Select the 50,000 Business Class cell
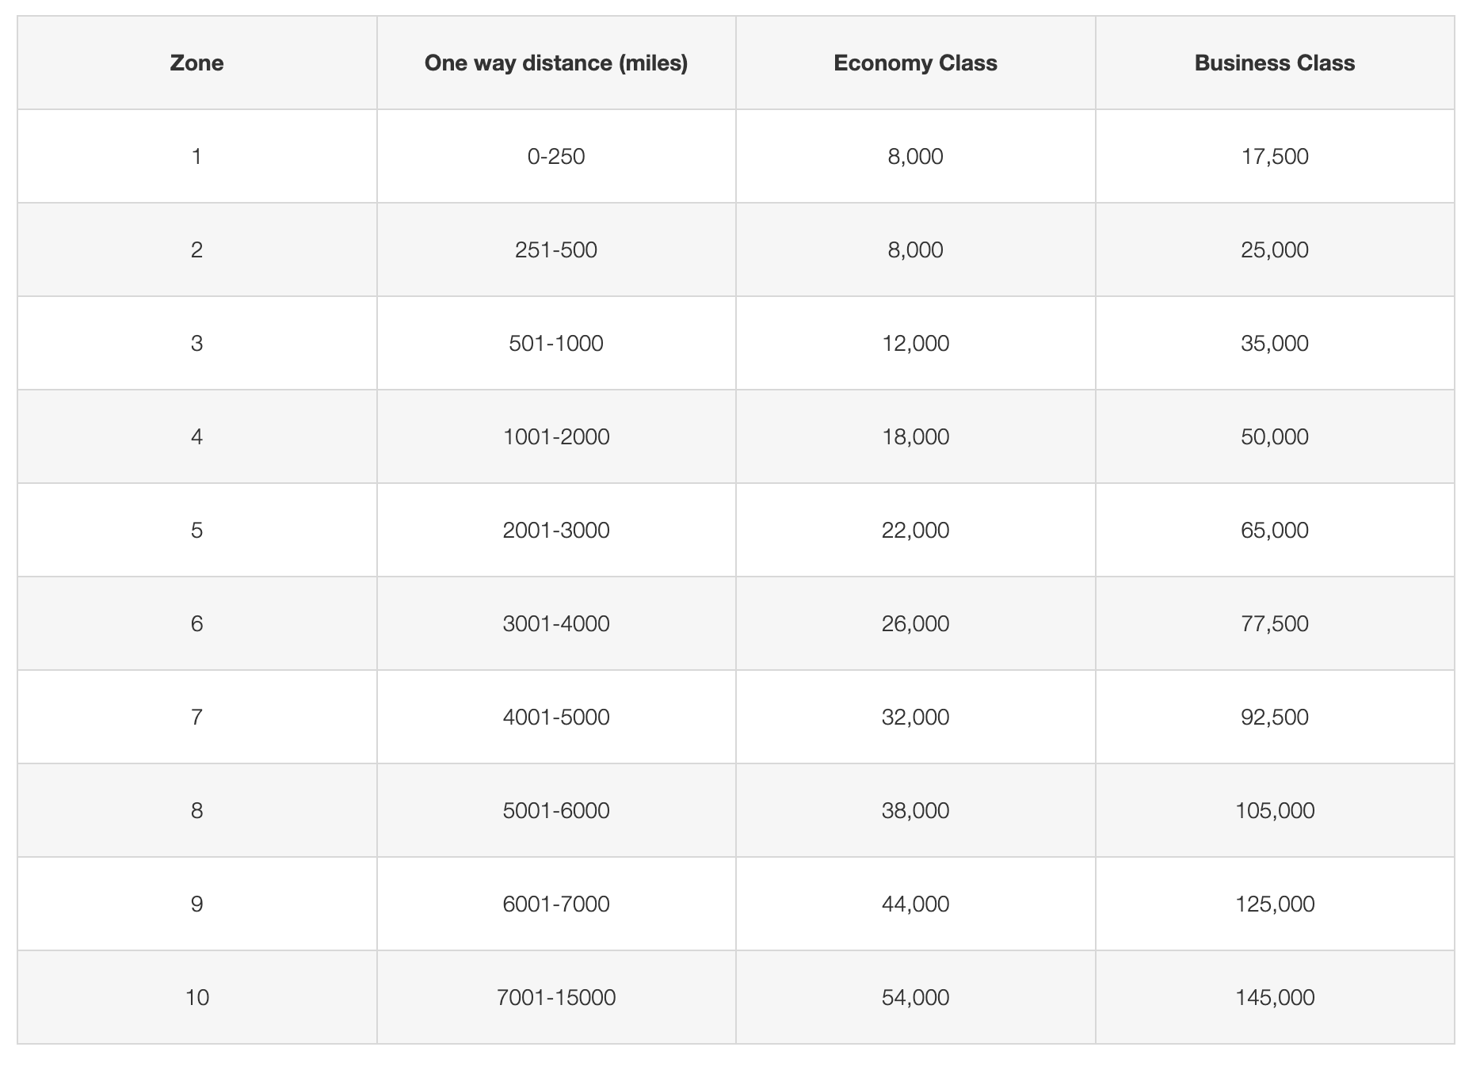 click(x=1274, y=437)
